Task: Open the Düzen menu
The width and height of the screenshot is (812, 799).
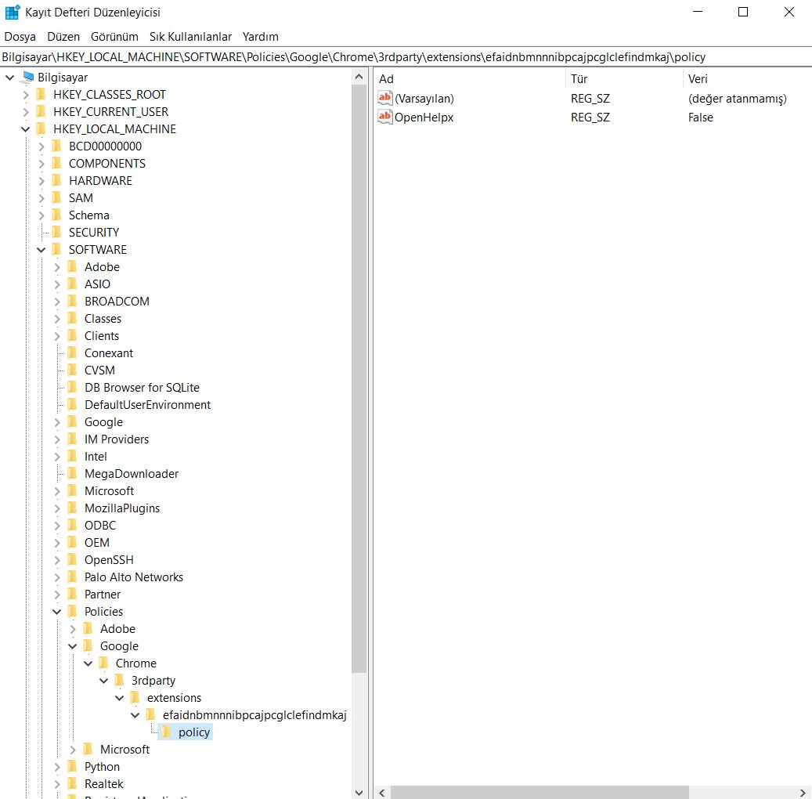Action: 63,36
